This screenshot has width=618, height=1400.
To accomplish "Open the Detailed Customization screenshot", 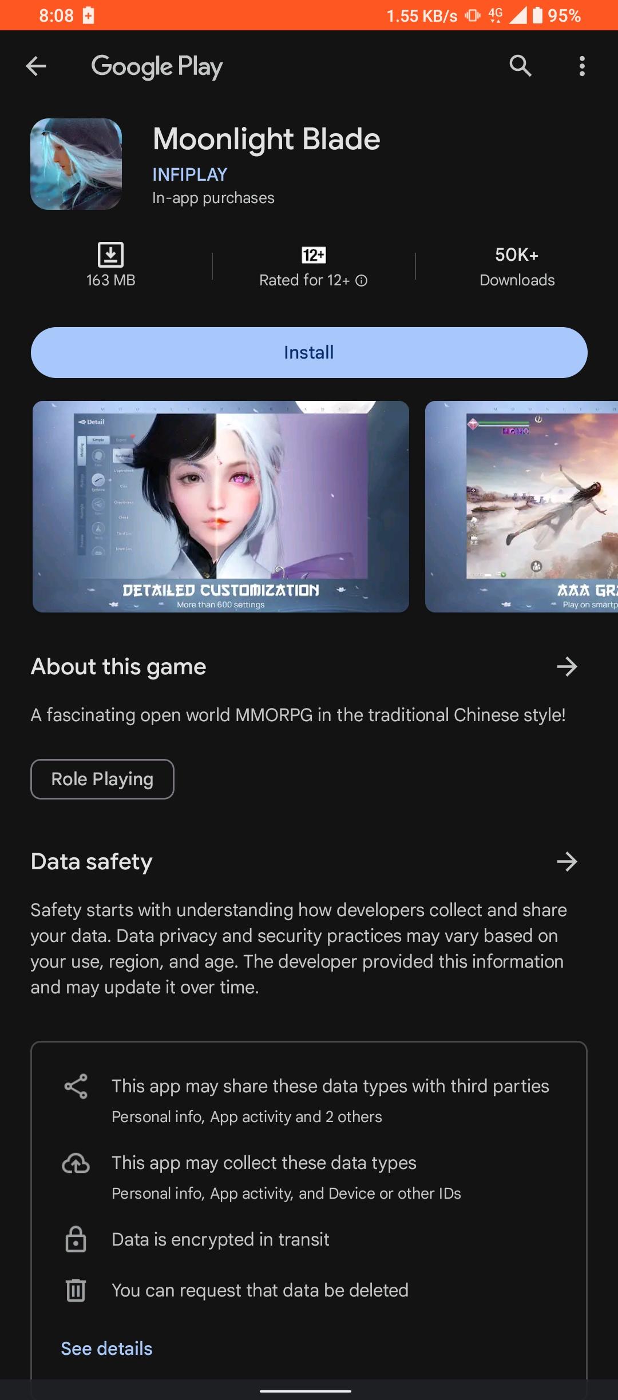I will [x=221, y=507].
